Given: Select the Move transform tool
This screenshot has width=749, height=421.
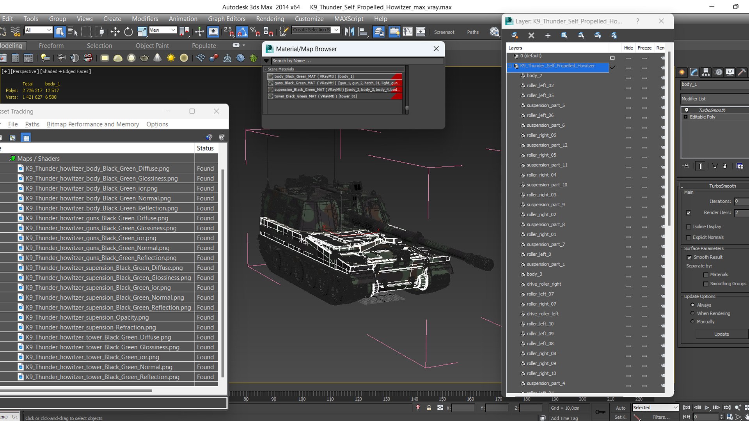Looking at the screenshot, I should pyautogui.click(x=115, y=32).
